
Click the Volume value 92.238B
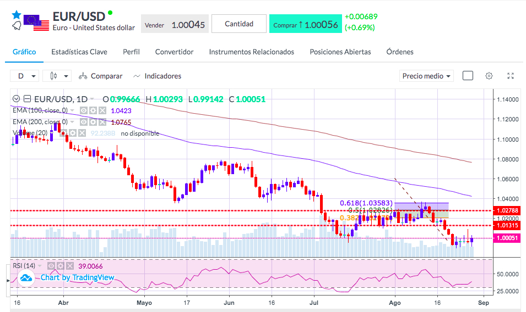pyautogui.click(x=102, y=133)
